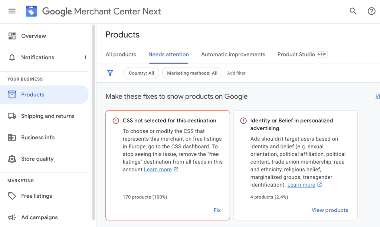Click Fix on the CSS issue card
The image size is (380, 227).
pyautogui.click(x=217, y=210)
